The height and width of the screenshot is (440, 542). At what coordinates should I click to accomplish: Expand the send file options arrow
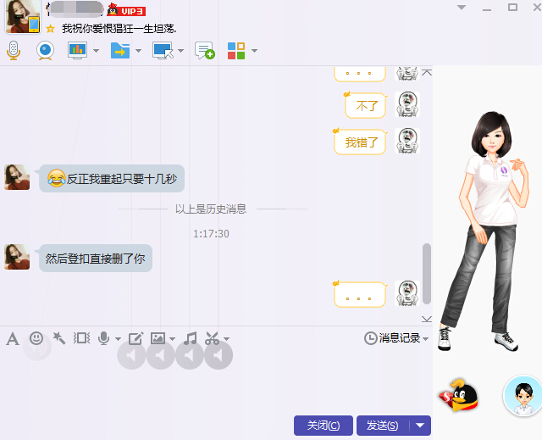click(x=139, y=51)
